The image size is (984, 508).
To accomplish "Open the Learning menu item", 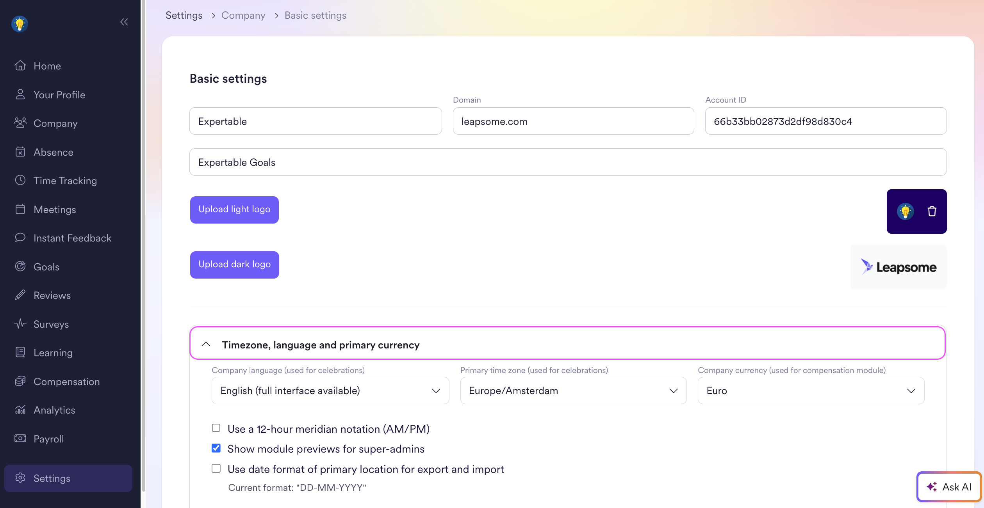I will 53,353.
